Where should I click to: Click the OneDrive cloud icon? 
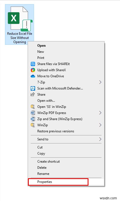point(33,76)
